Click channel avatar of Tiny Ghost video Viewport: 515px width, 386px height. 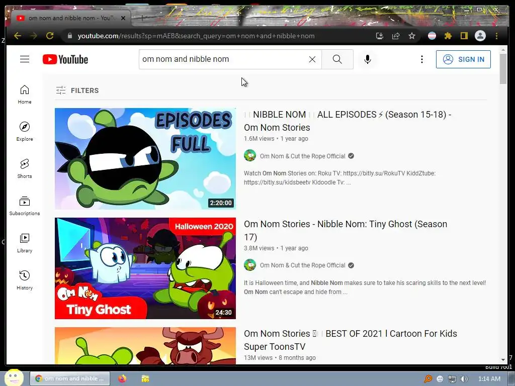pyautogui.click(x=250, y=264)
